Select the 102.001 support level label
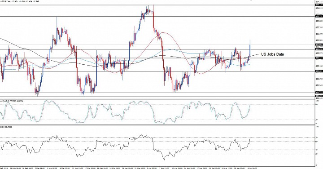The width and height of the screenshot is (323, 169). [x=319, y=71]
